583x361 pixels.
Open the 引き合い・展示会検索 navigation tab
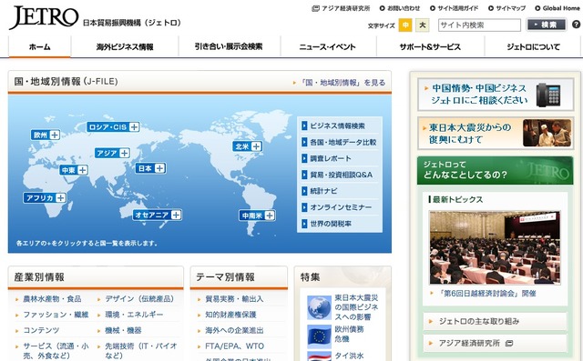(229, 46)
